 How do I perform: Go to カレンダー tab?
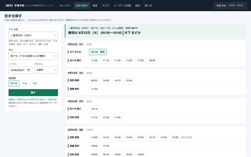(65, 5)
